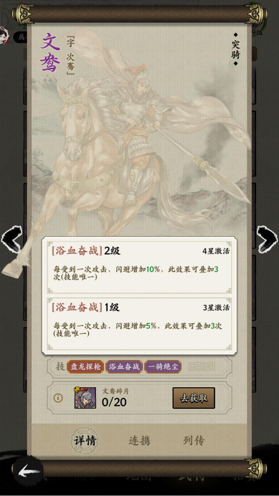Open the fragment info circle icon
Image resolution: width=279 pixels, height=496 pixels.
pyautogui.click(x=58, y=398)
